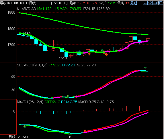Click the first orange up arrow buy signal on K-line
Image resolution: width=164 pixels, height=139 pixels.
coord(89,54)
